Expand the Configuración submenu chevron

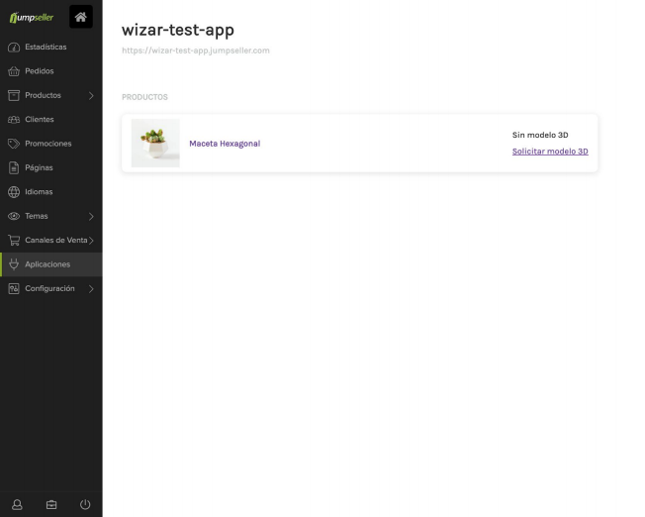pyautogui.click(x=91, y=289)
